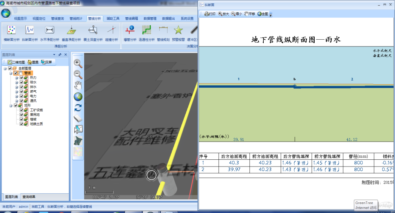Run 爆管分析 pipe burst analysis
The height and width of the screenshot is (213, 395).
point(130,33)
